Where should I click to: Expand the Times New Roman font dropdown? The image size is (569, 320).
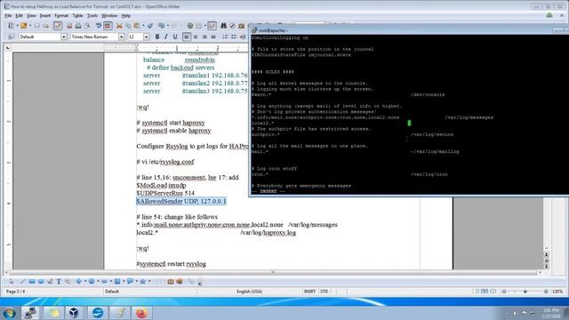click(x=121, y=36)
